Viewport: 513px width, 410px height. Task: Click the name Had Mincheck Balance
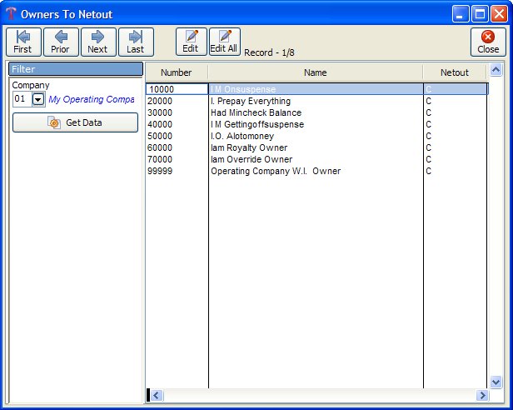pos(256,112)
